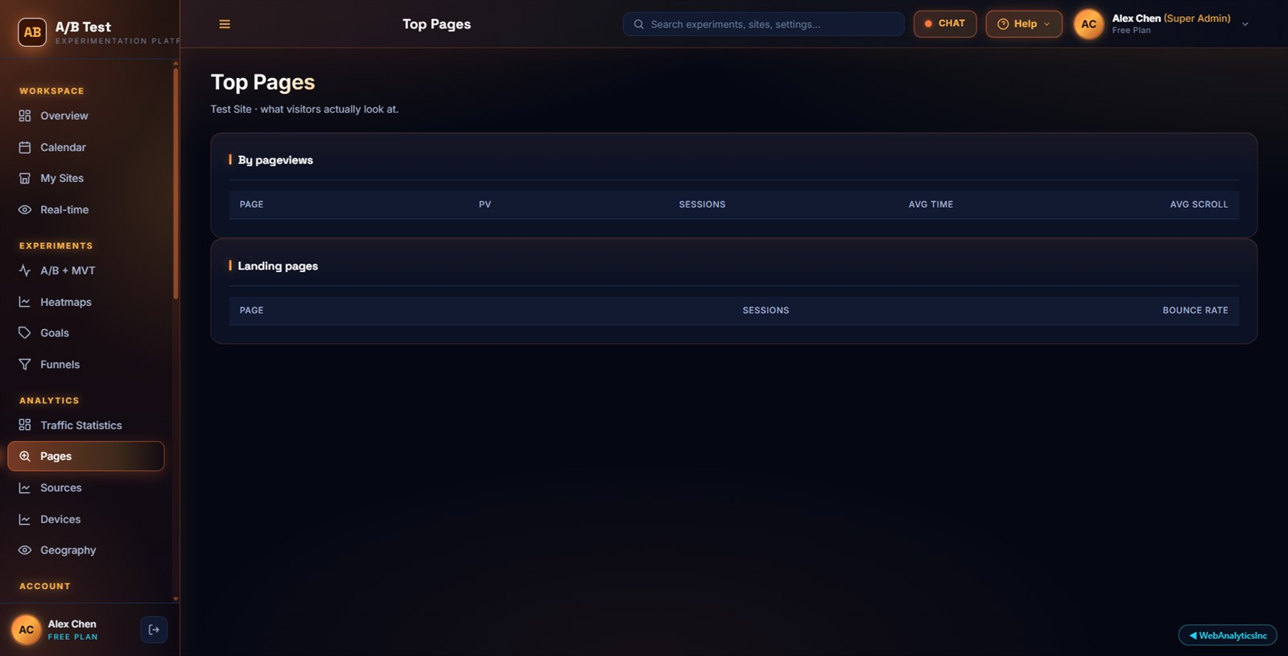The width and height of the screenshot is (1288, 656).
Task: Expand the Alex Chen account chevron
Action: (1245, 24)
